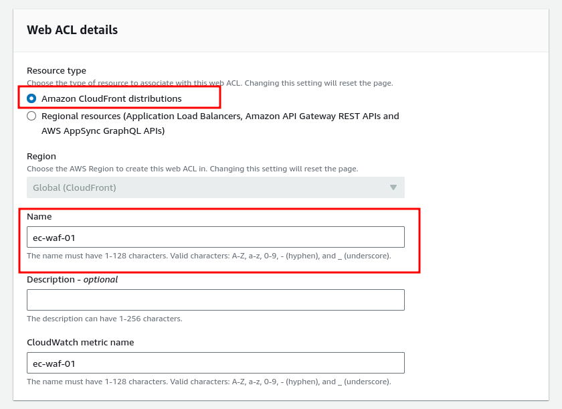Select Amazon CloudFront distributions radio button
Viewport: 562px width, 409px height.
click(x=31, y=98)
